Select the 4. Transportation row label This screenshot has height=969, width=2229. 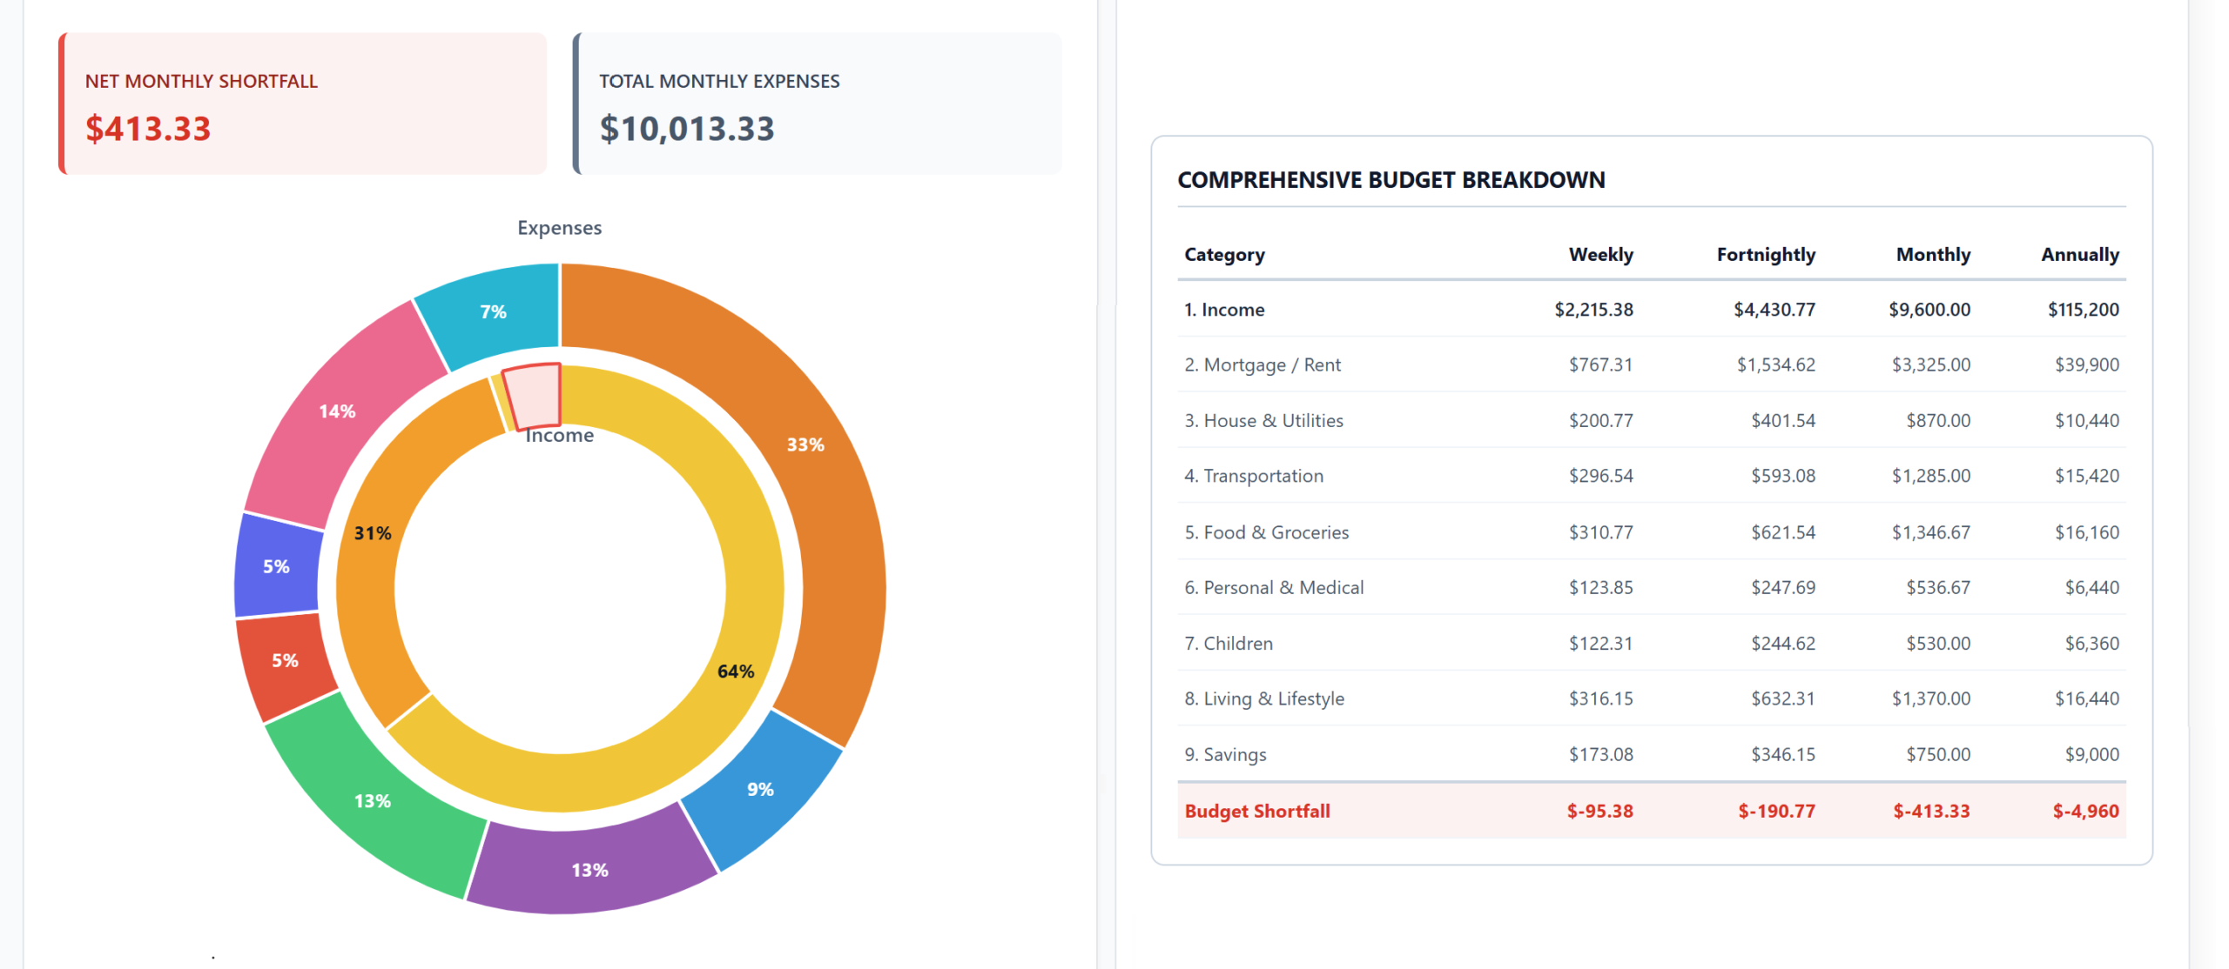pos(1254,477)
